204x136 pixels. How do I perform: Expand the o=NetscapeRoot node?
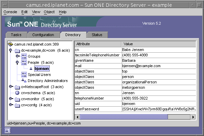11,86
